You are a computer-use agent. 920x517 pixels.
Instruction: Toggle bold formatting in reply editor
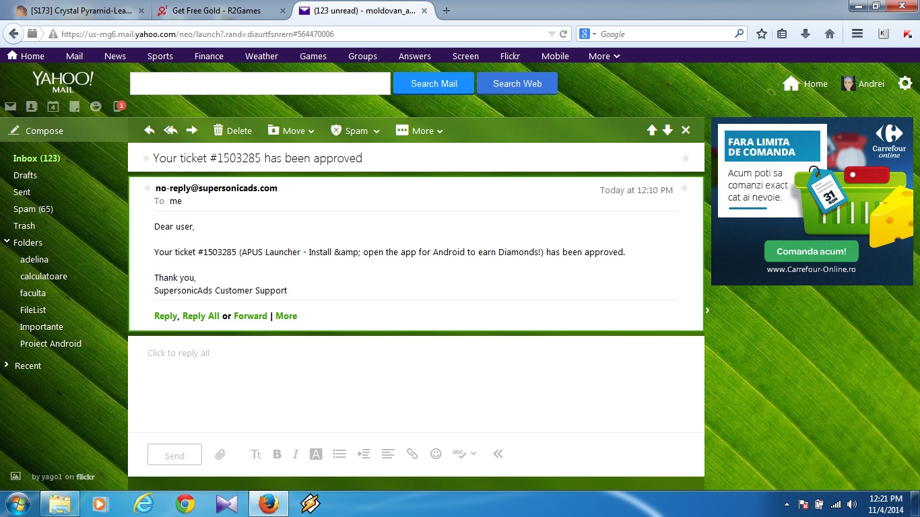[277, 454]
